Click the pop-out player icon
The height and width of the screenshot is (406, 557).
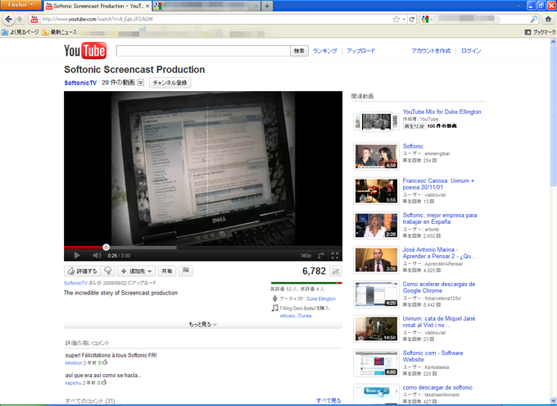(321, 255)
